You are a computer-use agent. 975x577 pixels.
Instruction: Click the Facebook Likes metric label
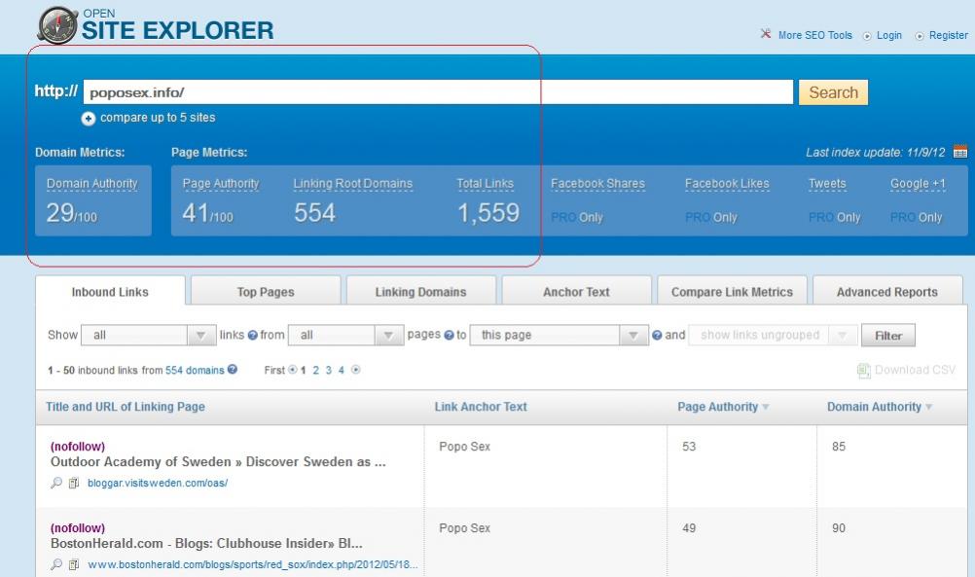coord(727,184)
